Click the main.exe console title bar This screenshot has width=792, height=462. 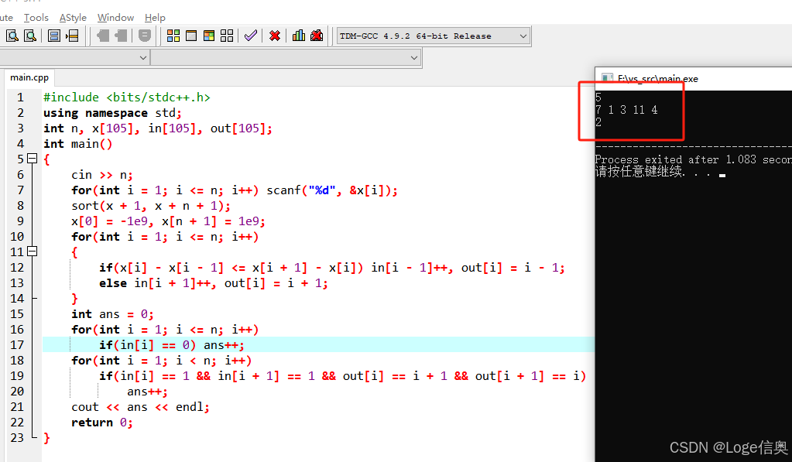pos(694,79)
